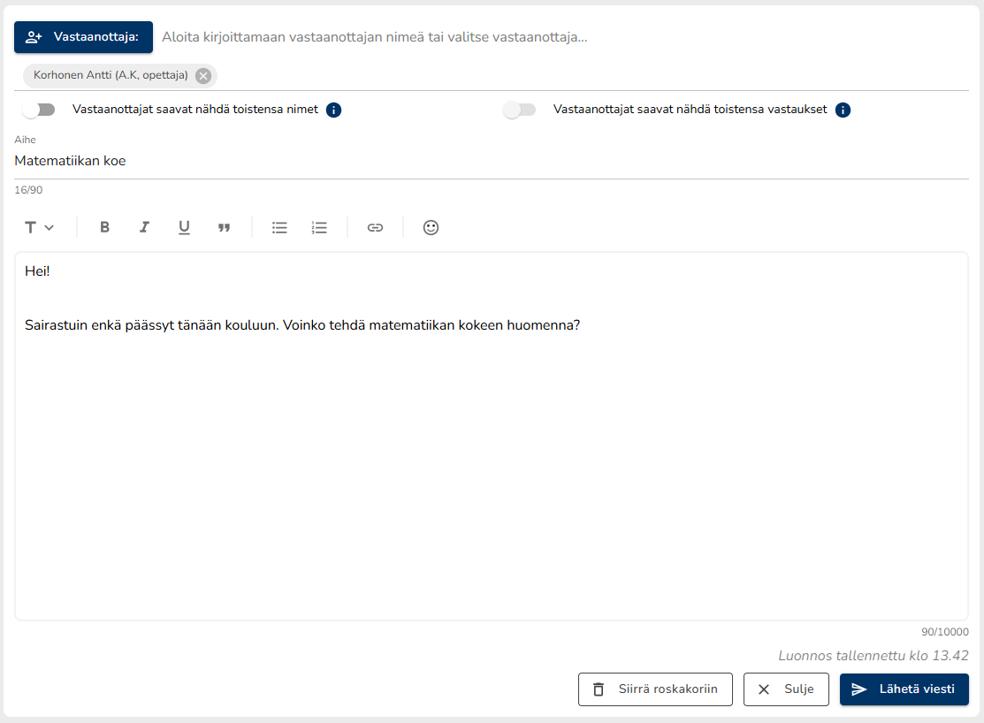
Task: Toggle bold text formatting
Action: [x=104, y=227]
